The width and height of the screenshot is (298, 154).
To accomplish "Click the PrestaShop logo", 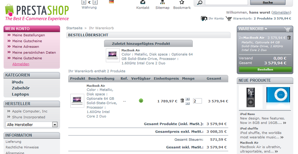I will 37,12.
